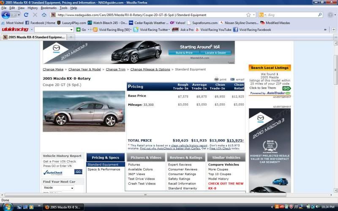Click Change Mileage & Options link
The width and height of the screenshot is (338, 211).
coord(150,69)
